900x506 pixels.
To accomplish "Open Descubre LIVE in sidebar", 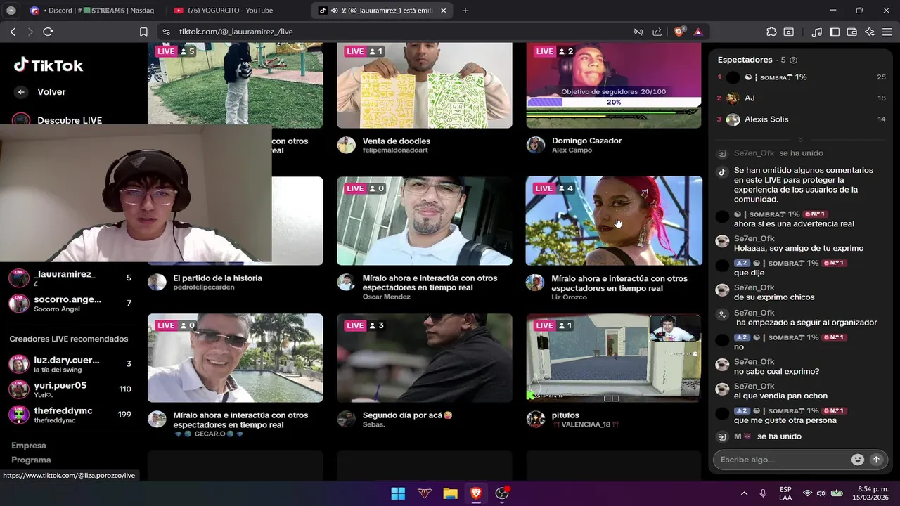I will click(70, 120).
